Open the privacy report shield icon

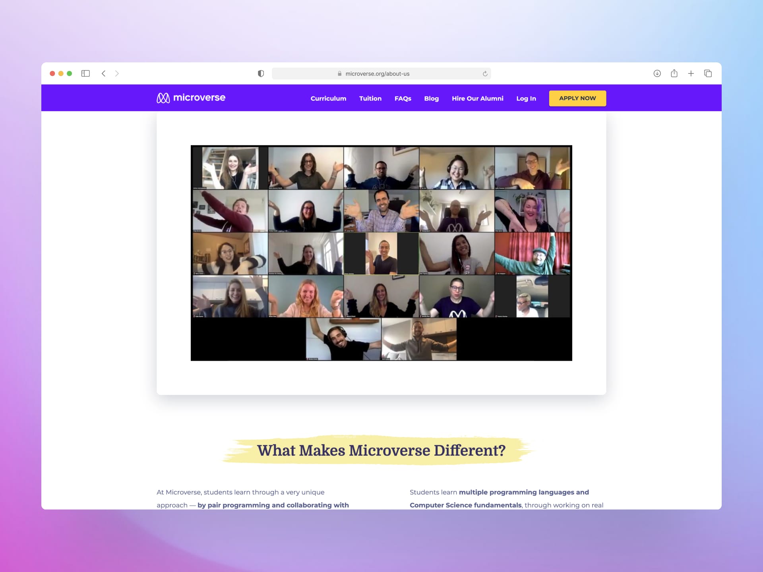click(261, 73)
